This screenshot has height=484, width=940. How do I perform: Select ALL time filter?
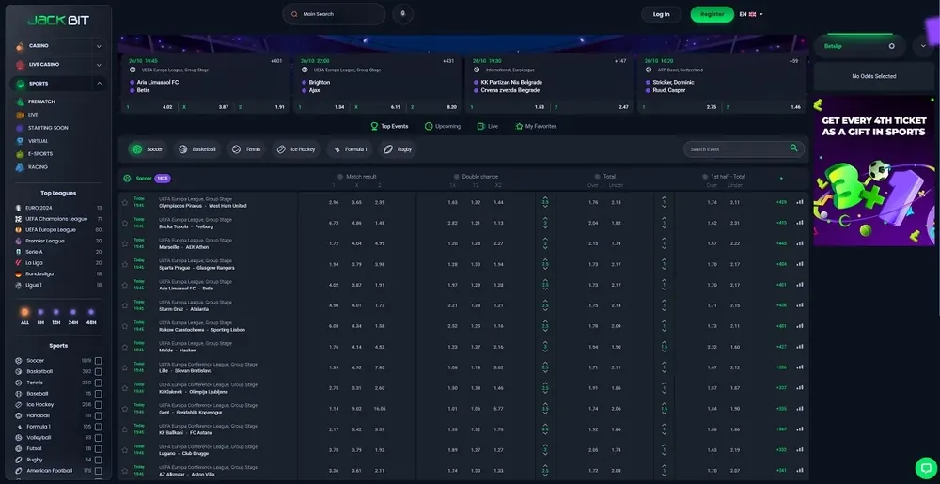(24, 317)
